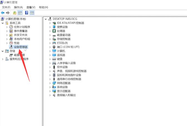
Task: Expand the 存储控制器 category arrow
Action: click(x=50, y=39)
